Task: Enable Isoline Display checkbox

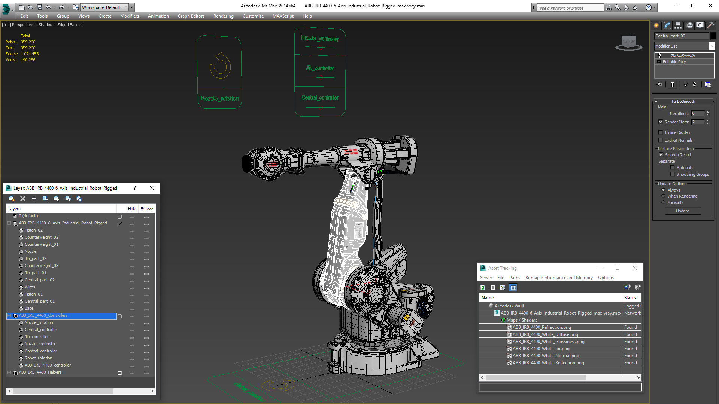Action: 661,132
